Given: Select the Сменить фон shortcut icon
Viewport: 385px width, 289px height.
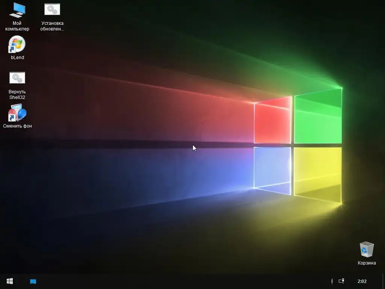Looking at the screenshot, I should pyautogui.click(x=17, y=116).
